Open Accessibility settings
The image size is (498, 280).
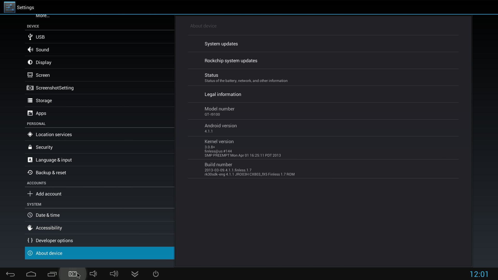(x=100, y=228)
